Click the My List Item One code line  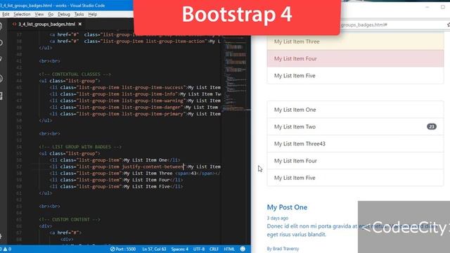[115, 160]
